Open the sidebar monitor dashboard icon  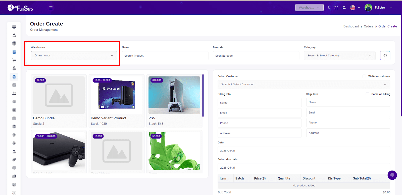coord(14,27)
